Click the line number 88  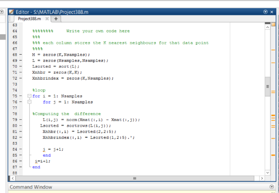point(15,173)
